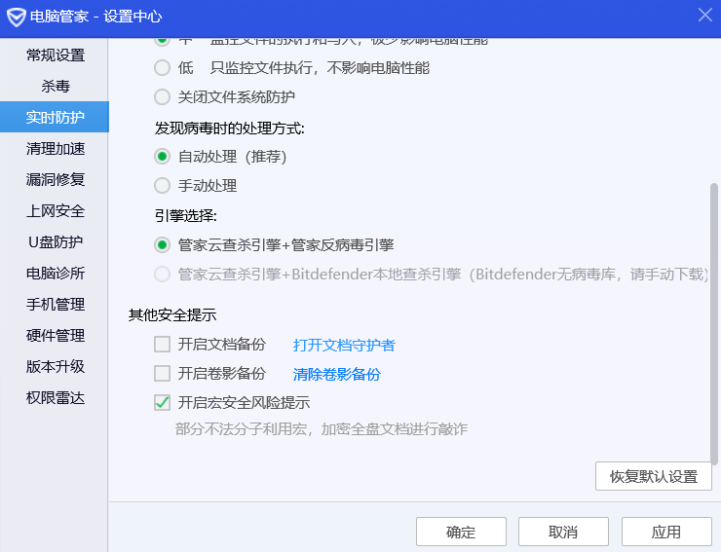The image size is (721, 552).
Task: Go to 清理加速 settings
Action: point(56,148)
